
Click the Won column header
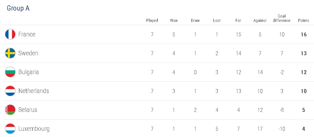[x=174, y=20]
